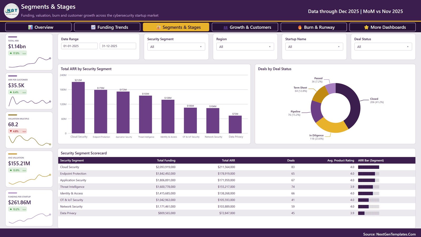Sort by ARR Bar (Segment) header
The width and height of the screenshot is (421, 237).
tap(371, 160)
